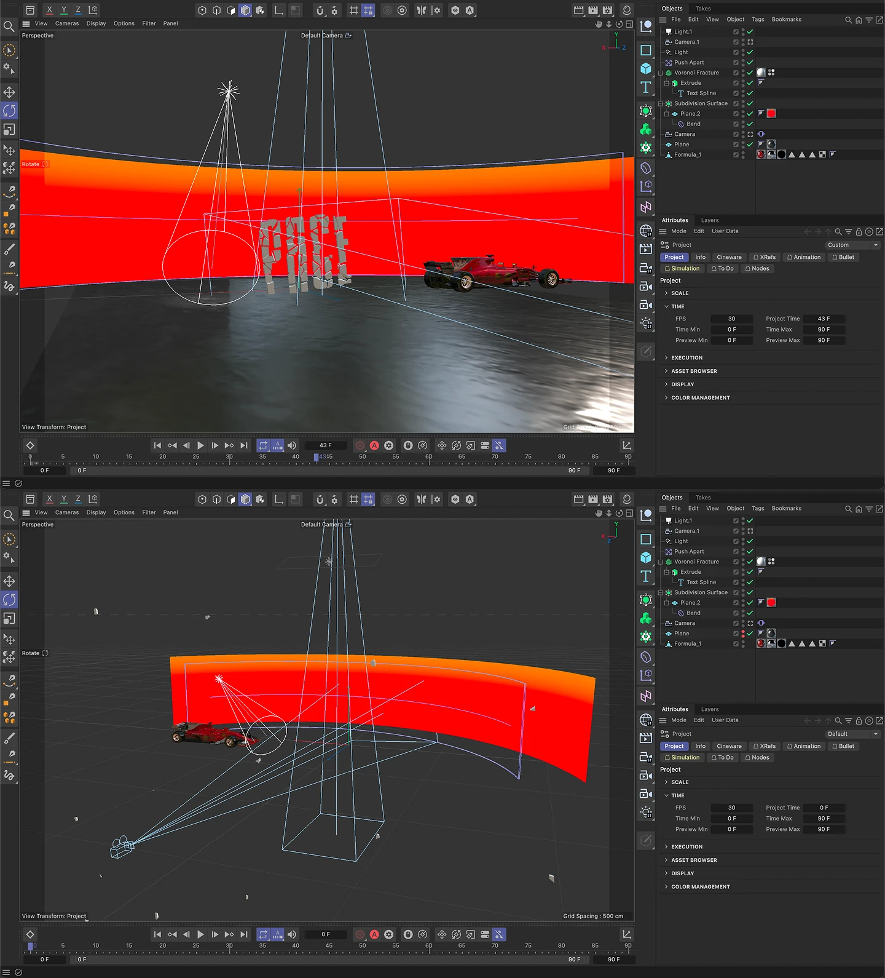Image resolution: width=885 pixels, height=978 pixels.
Task: Click the red material tag on Plane.2, lower window
Action: (x=771, y=603)
